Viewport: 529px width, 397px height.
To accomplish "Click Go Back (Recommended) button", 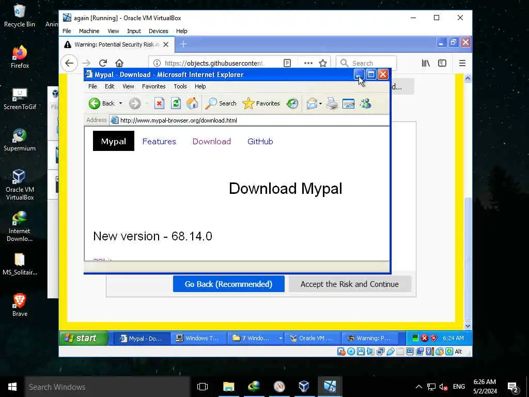I will (x=229, y=284).
